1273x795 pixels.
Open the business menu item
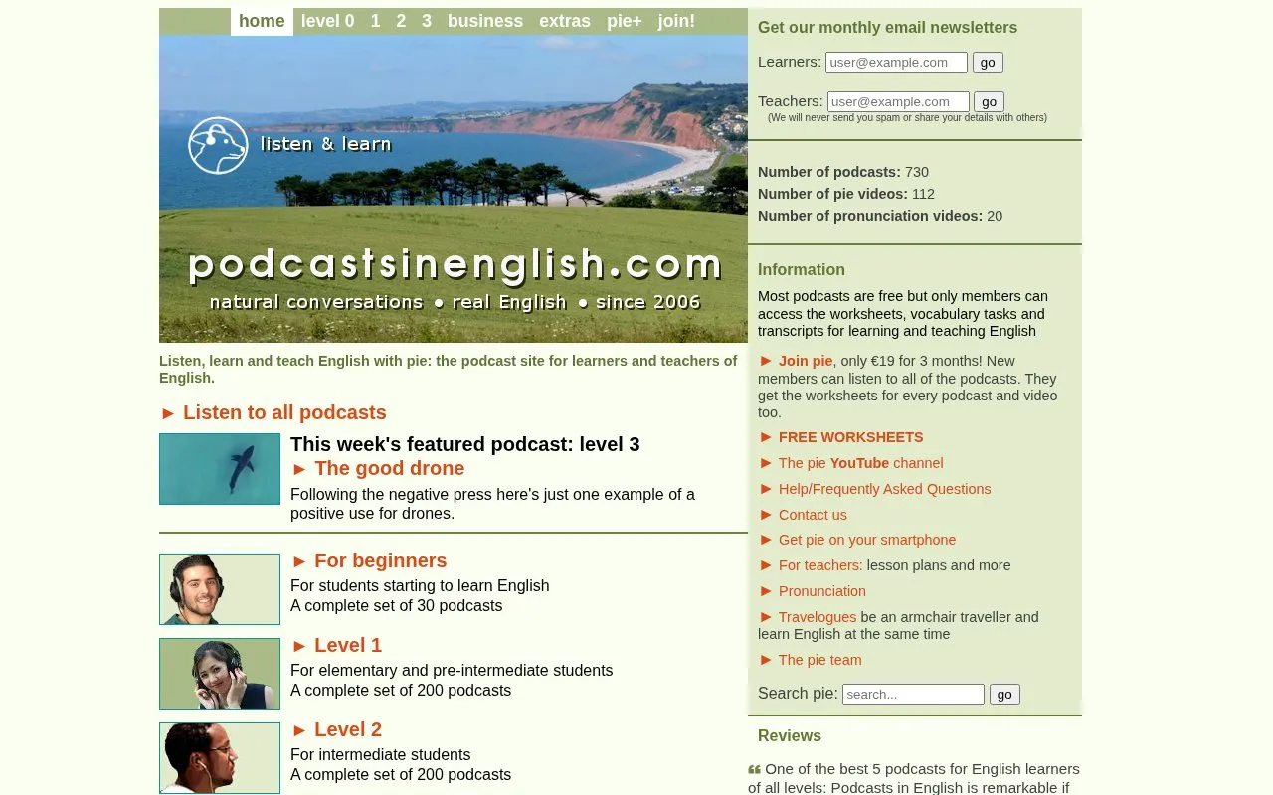click(x=485, y=21)
